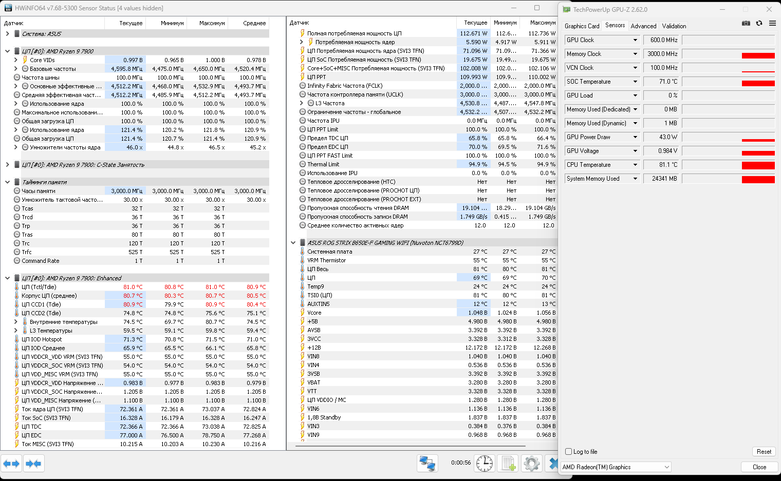Viewport: 781px width, 481px height.
Task: Take GPU-Z screenshot with camera icon
Action: [746, 23]
